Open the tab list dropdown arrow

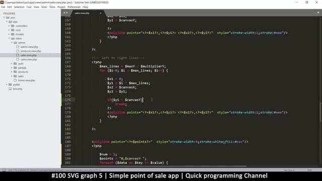click(x=318, y=13)
